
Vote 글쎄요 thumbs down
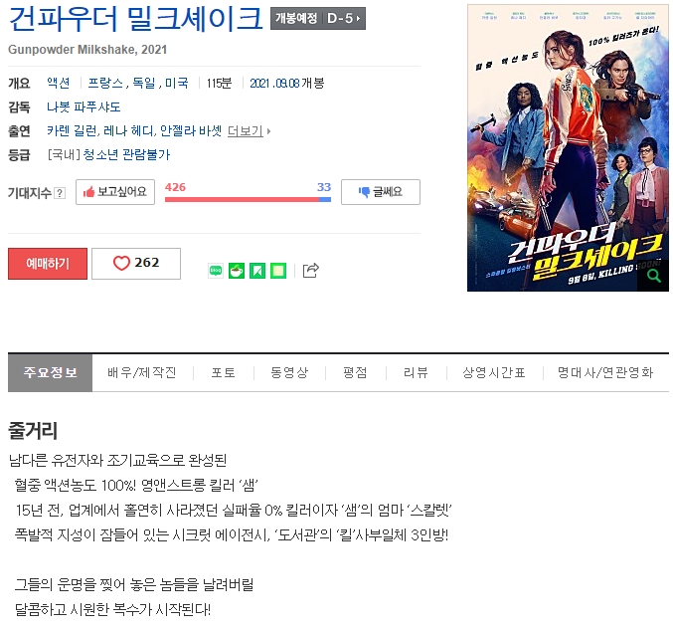point(381,192)
